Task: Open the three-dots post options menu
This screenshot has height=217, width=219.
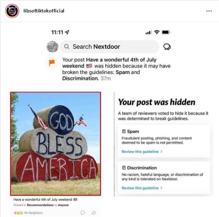Action: pos(209,11)
